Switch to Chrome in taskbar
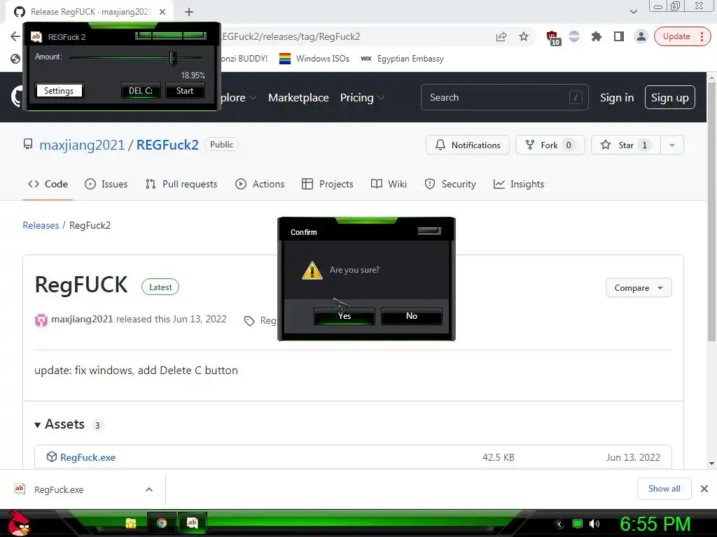 pos(162,523)
